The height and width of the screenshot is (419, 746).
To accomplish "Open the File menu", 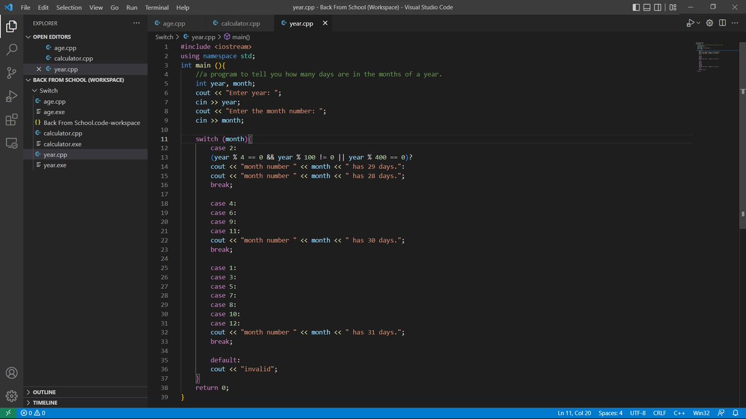I will (x=25, y=7).
